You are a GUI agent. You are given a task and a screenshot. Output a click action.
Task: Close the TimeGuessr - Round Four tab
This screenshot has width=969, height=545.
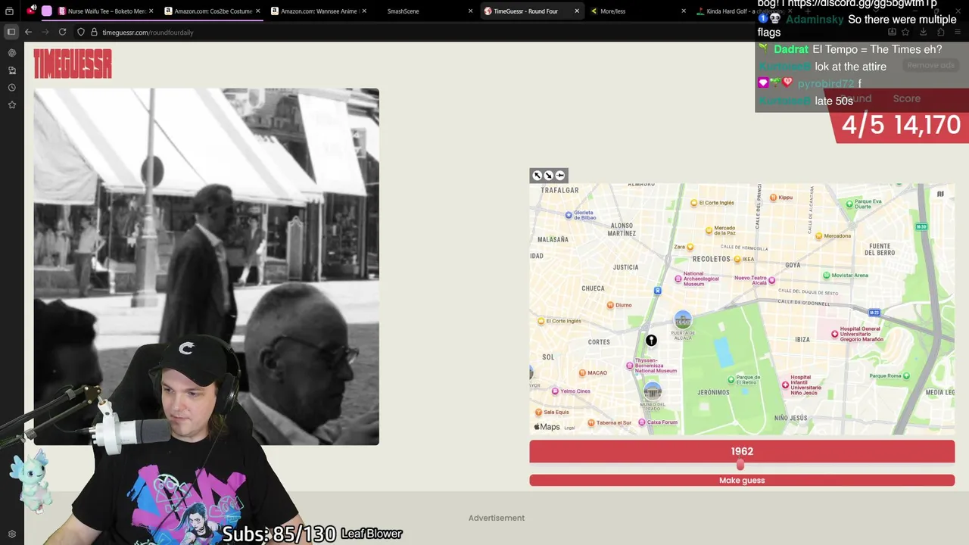click(x=577, y=11)
